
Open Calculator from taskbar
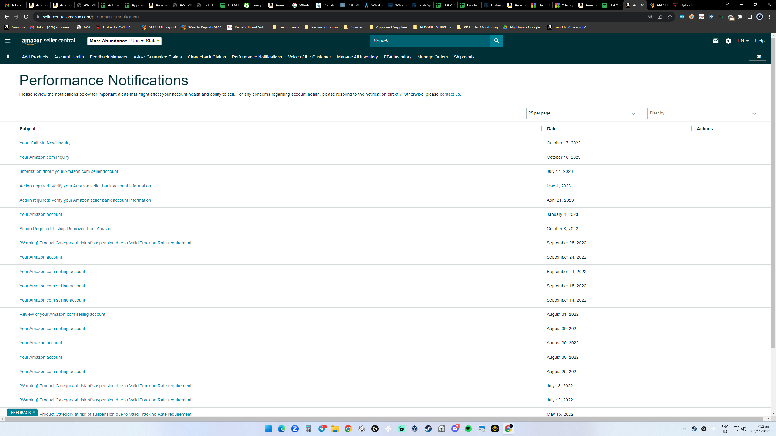[x=308, y=429]
